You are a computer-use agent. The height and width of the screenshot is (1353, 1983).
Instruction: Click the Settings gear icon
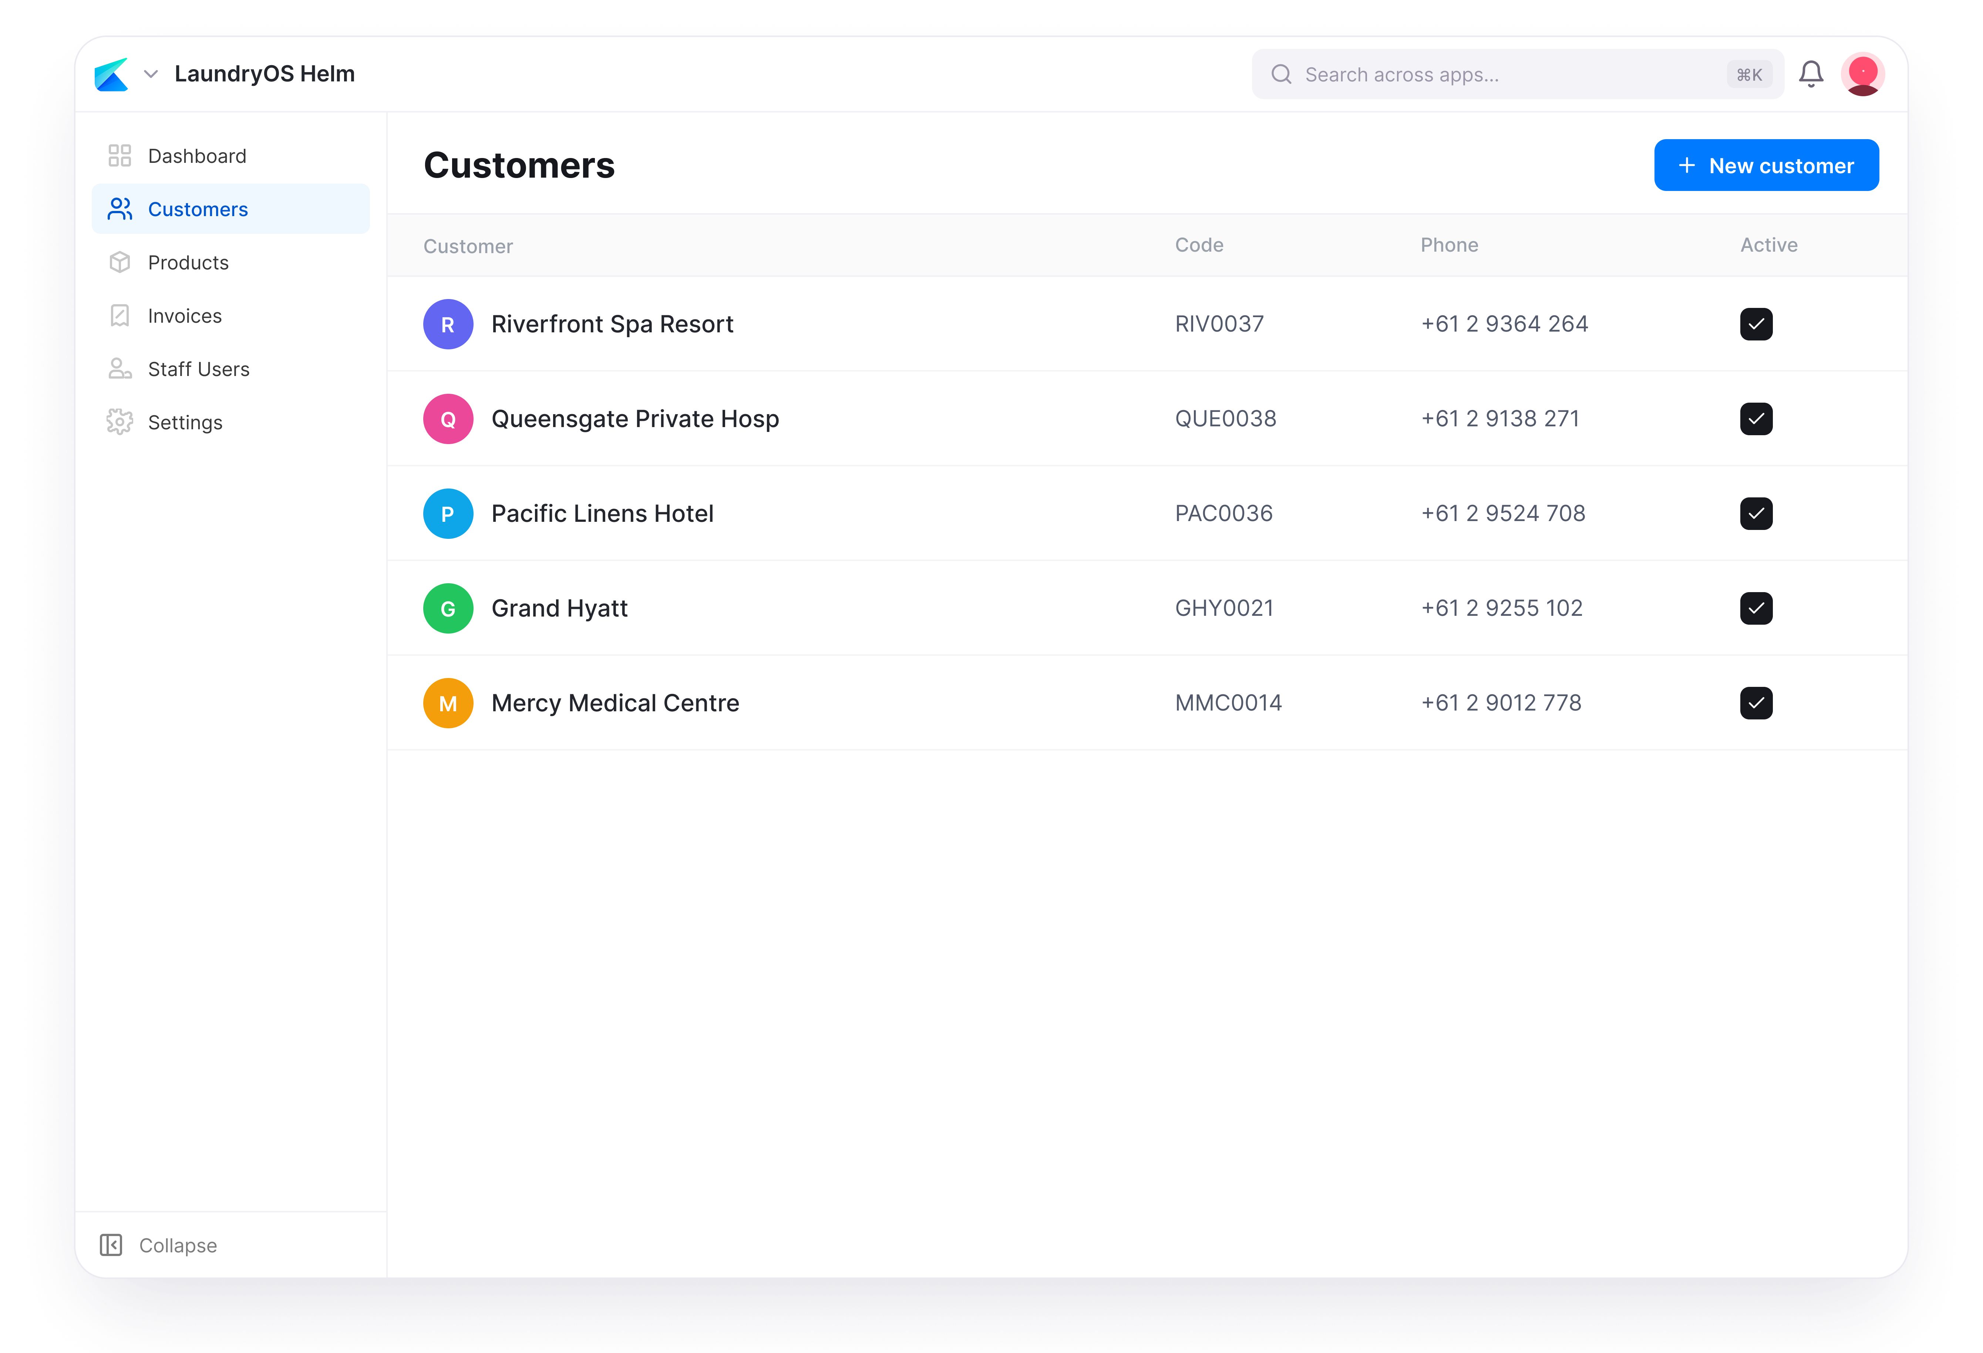(119, 422)
